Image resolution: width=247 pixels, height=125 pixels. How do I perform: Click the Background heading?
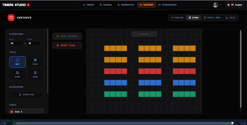[16, 87]
